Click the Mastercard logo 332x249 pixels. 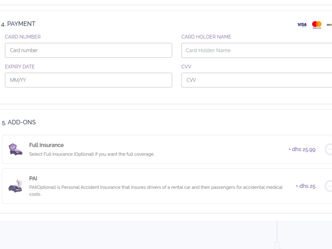point(317,25)
